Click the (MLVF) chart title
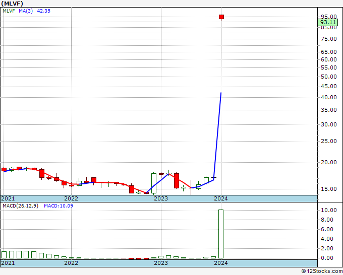Screen dimensions: 343x275 click(x=12, y=4)
